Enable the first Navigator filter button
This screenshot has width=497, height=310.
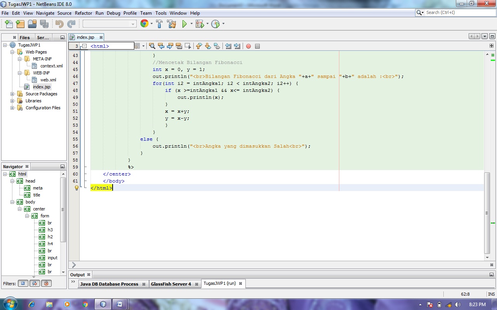click(x=23, y=283)
